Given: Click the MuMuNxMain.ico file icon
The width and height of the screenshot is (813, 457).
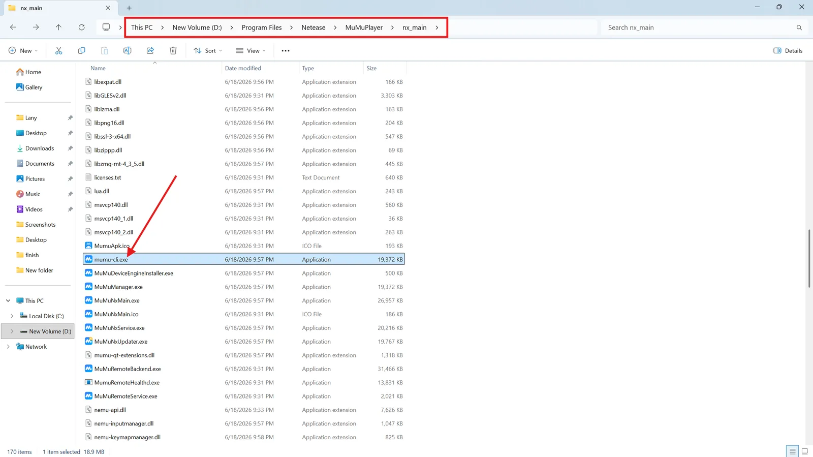Looking at the screenshot, I should [x=88, y=314].
